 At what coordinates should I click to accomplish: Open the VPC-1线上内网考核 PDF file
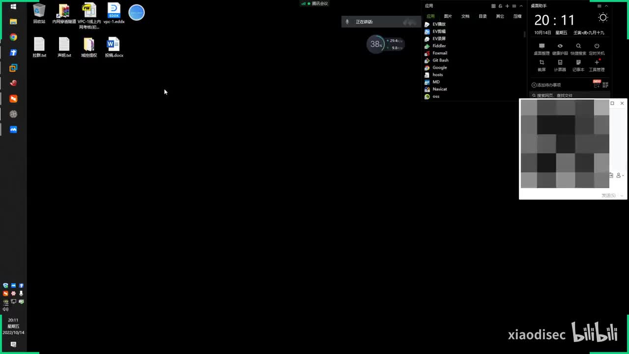click(x=89, y=16)
